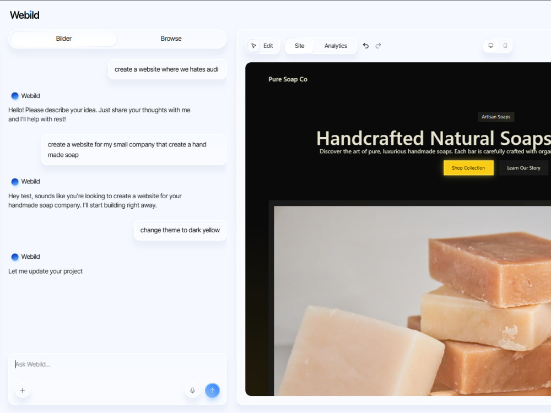551x413 pixels.
Task: Click the Webild logo
Action: click(x=25, y=15)
